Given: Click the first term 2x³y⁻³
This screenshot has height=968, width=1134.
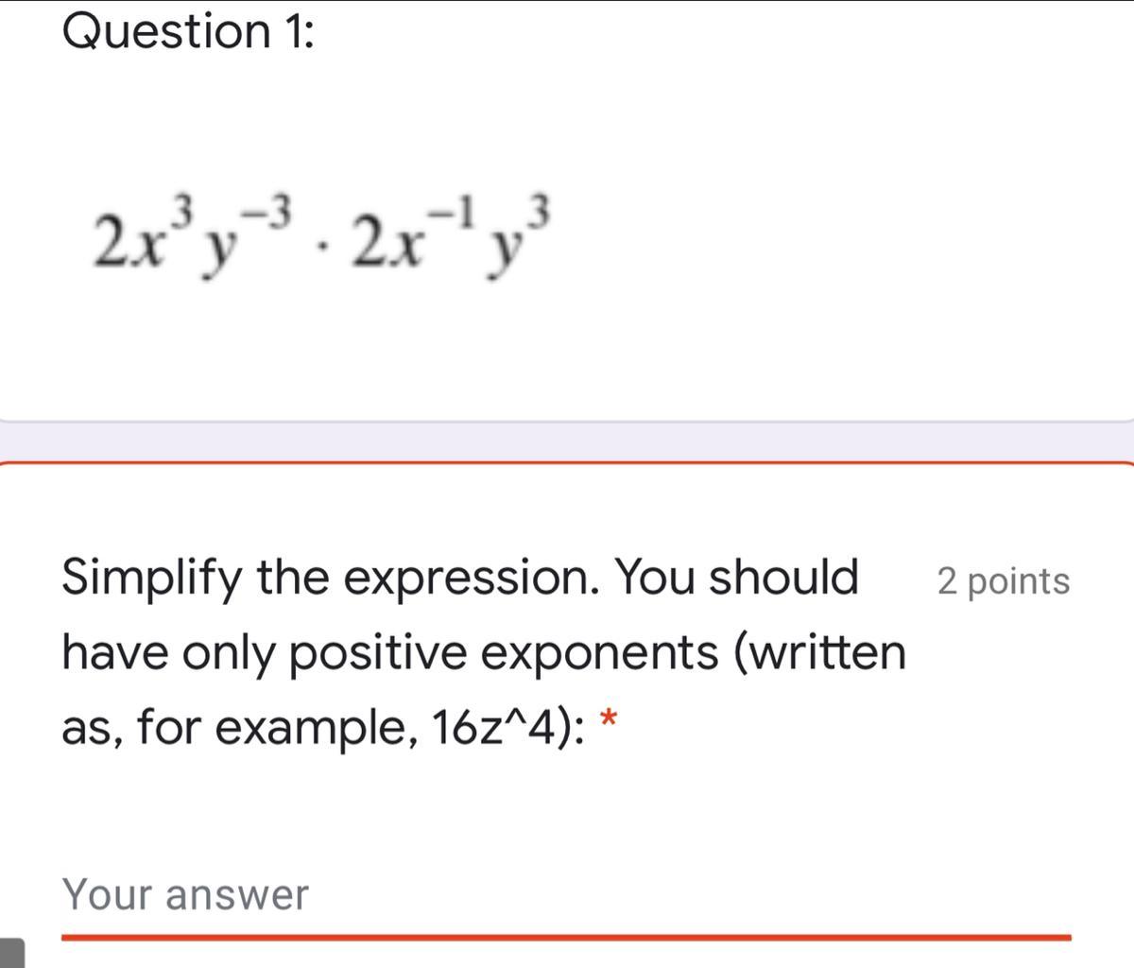Looking at the screenshot, I should (196, 233).
